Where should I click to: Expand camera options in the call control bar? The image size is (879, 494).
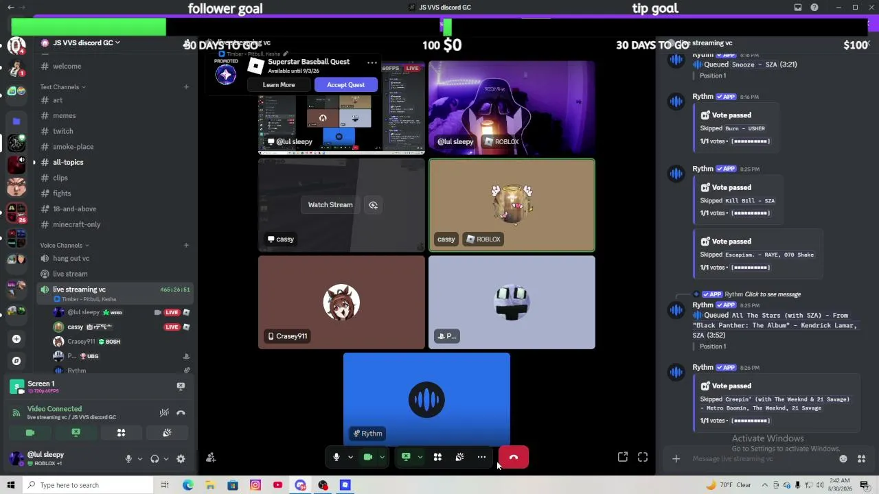coord(383,457)
